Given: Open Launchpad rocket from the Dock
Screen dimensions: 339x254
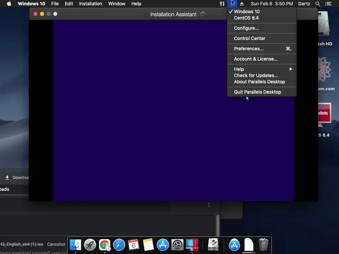Looking at the screenshot, I should tap(90, 245).
